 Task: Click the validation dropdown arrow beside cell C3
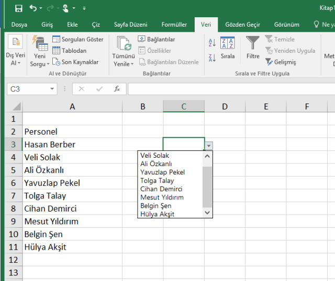(209, 146)
